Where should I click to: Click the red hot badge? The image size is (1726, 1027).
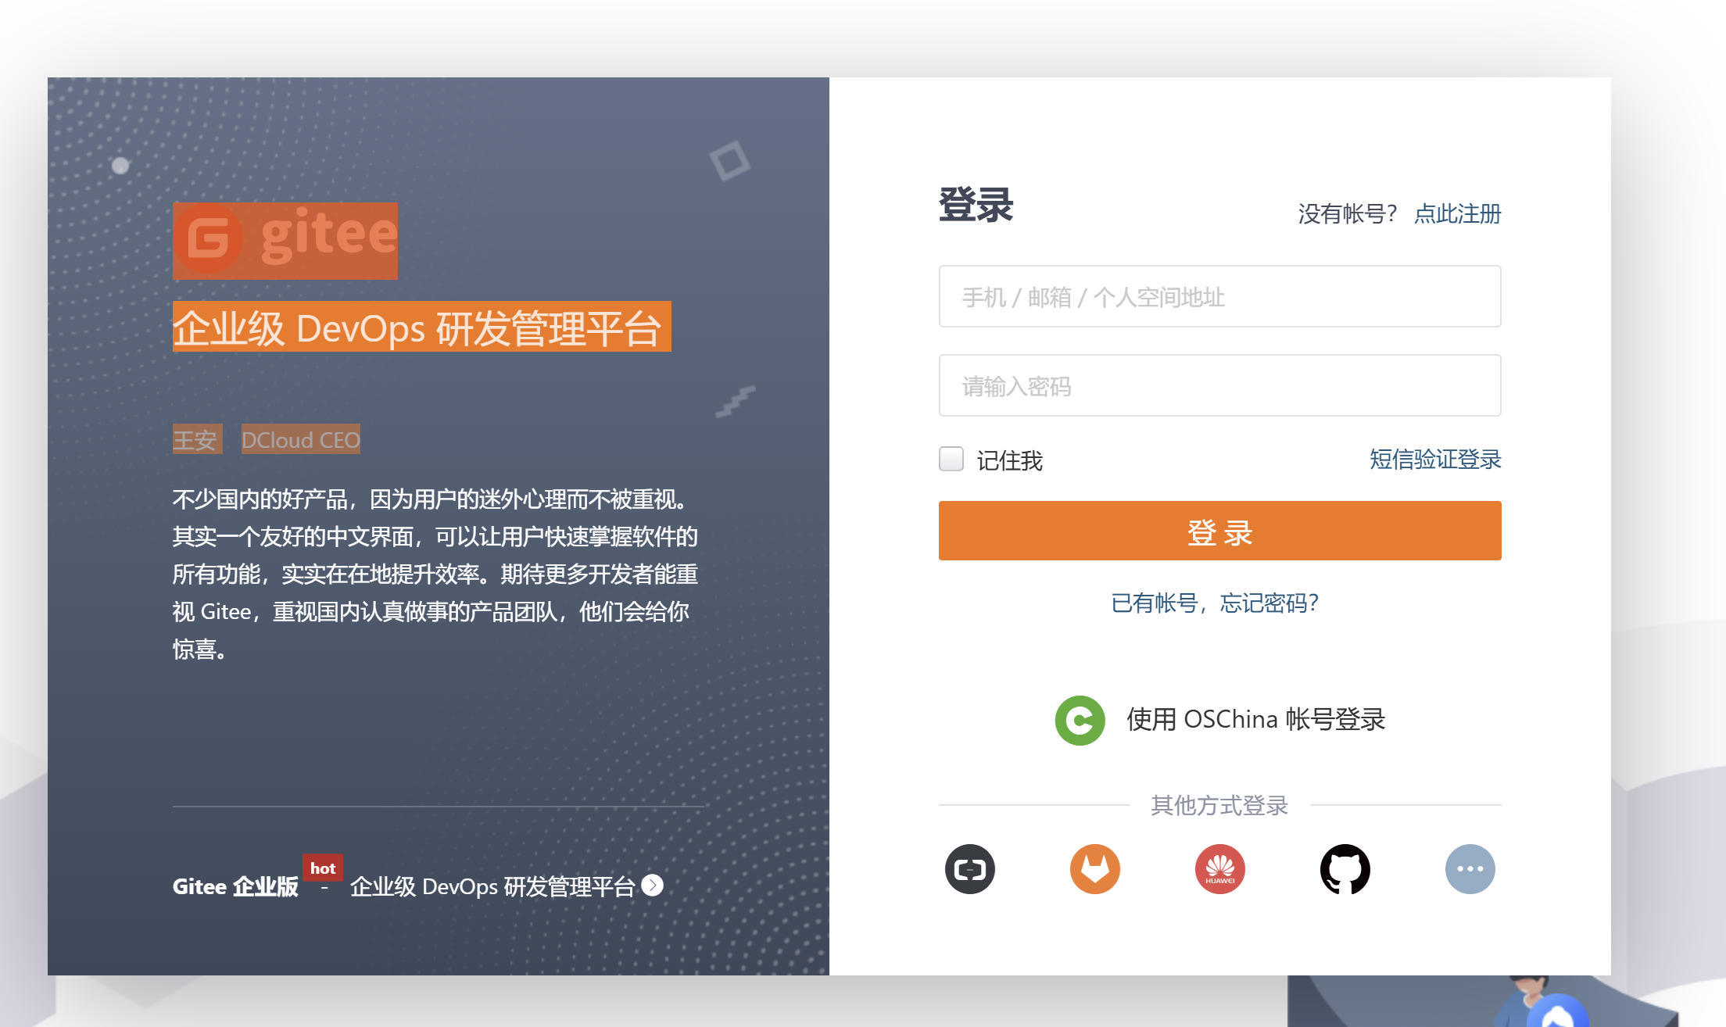322,868
